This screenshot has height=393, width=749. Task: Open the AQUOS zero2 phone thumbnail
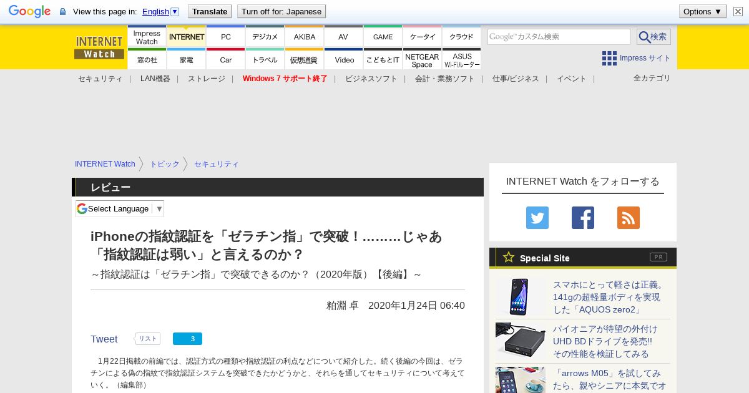click(521, 297)
